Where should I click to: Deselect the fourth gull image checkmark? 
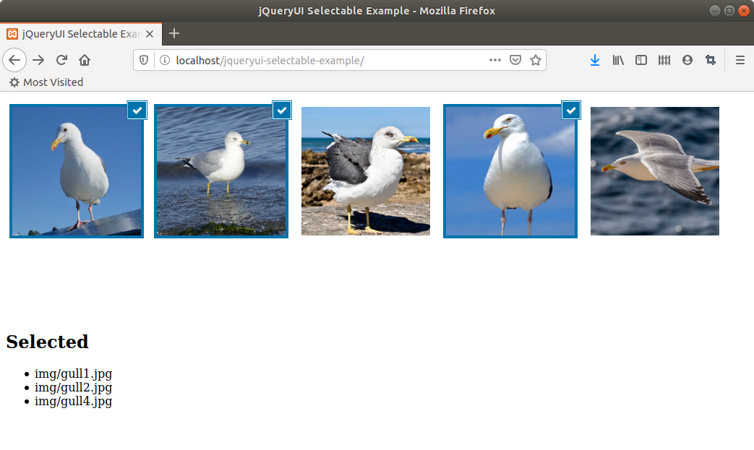pyautogui.click(x=570, y=110)
